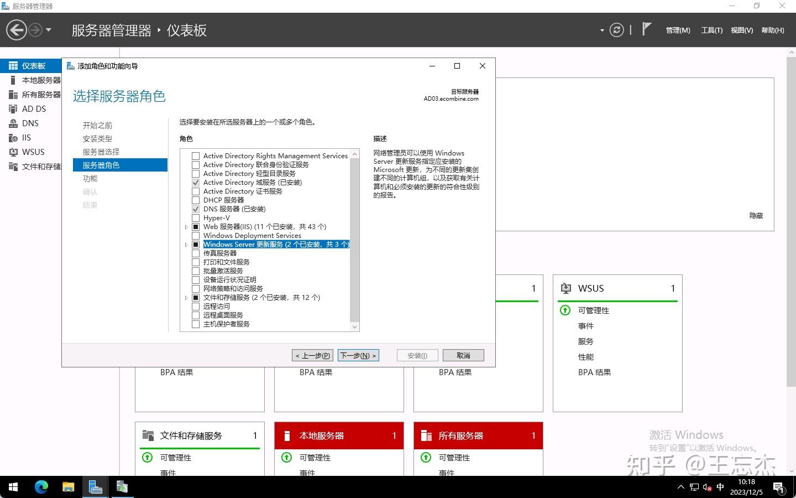
Task: Click main dashboard vertical scrollbar thumb
Action: click(791, 221)
